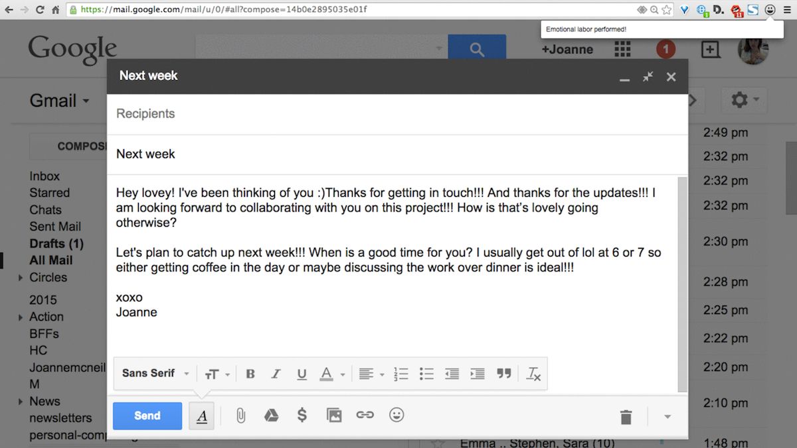Insert a photo with the image icon

334,416
